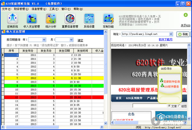Open 重要信息管理 toolbar icon

pyautogui.click(x=70, y=19)
